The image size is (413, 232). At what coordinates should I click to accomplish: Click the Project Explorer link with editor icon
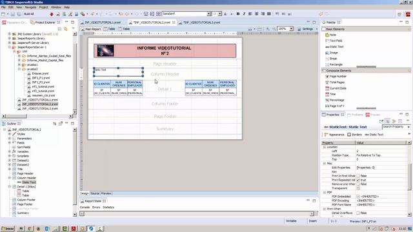coord(66,29)
